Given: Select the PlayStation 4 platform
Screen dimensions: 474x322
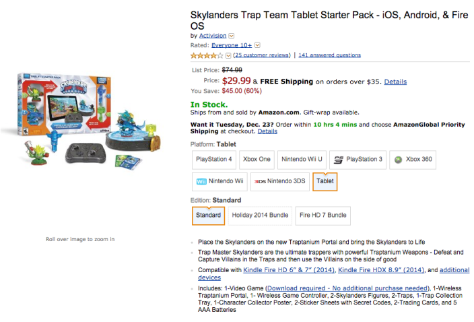Looking at the screenshot, I should pos(214,160).
